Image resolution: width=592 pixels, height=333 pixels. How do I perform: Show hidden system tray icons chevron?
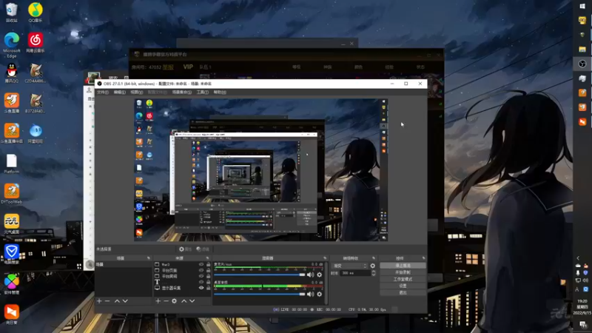pyautogui.click(x=578, y=258)
